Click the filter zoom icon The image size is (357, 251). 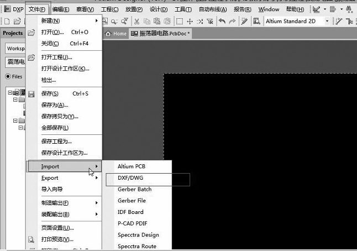[x=124, y=22]
